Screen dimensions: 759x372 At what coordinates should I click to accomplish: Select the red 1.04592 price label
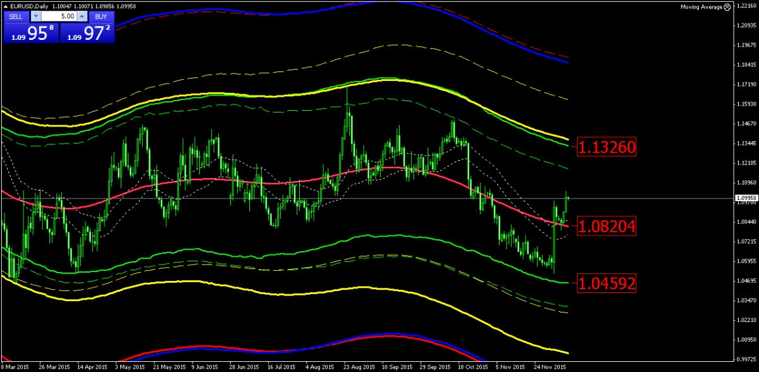[606, 283]
